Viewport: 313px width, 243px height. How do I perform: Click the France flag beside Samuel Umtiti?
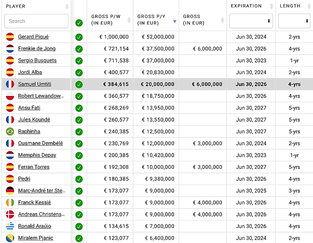[x=10, y=84]
